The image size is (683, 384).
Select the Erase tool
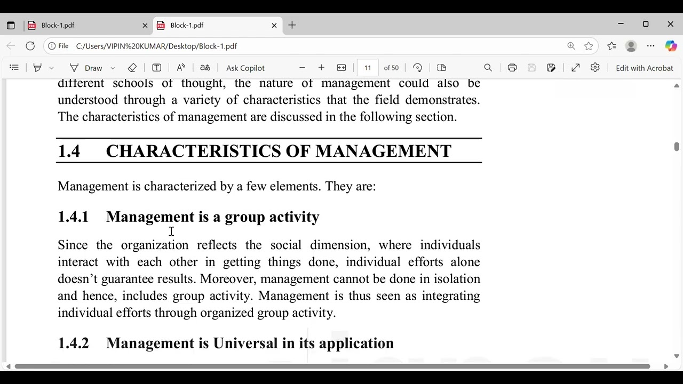[132, 68]
